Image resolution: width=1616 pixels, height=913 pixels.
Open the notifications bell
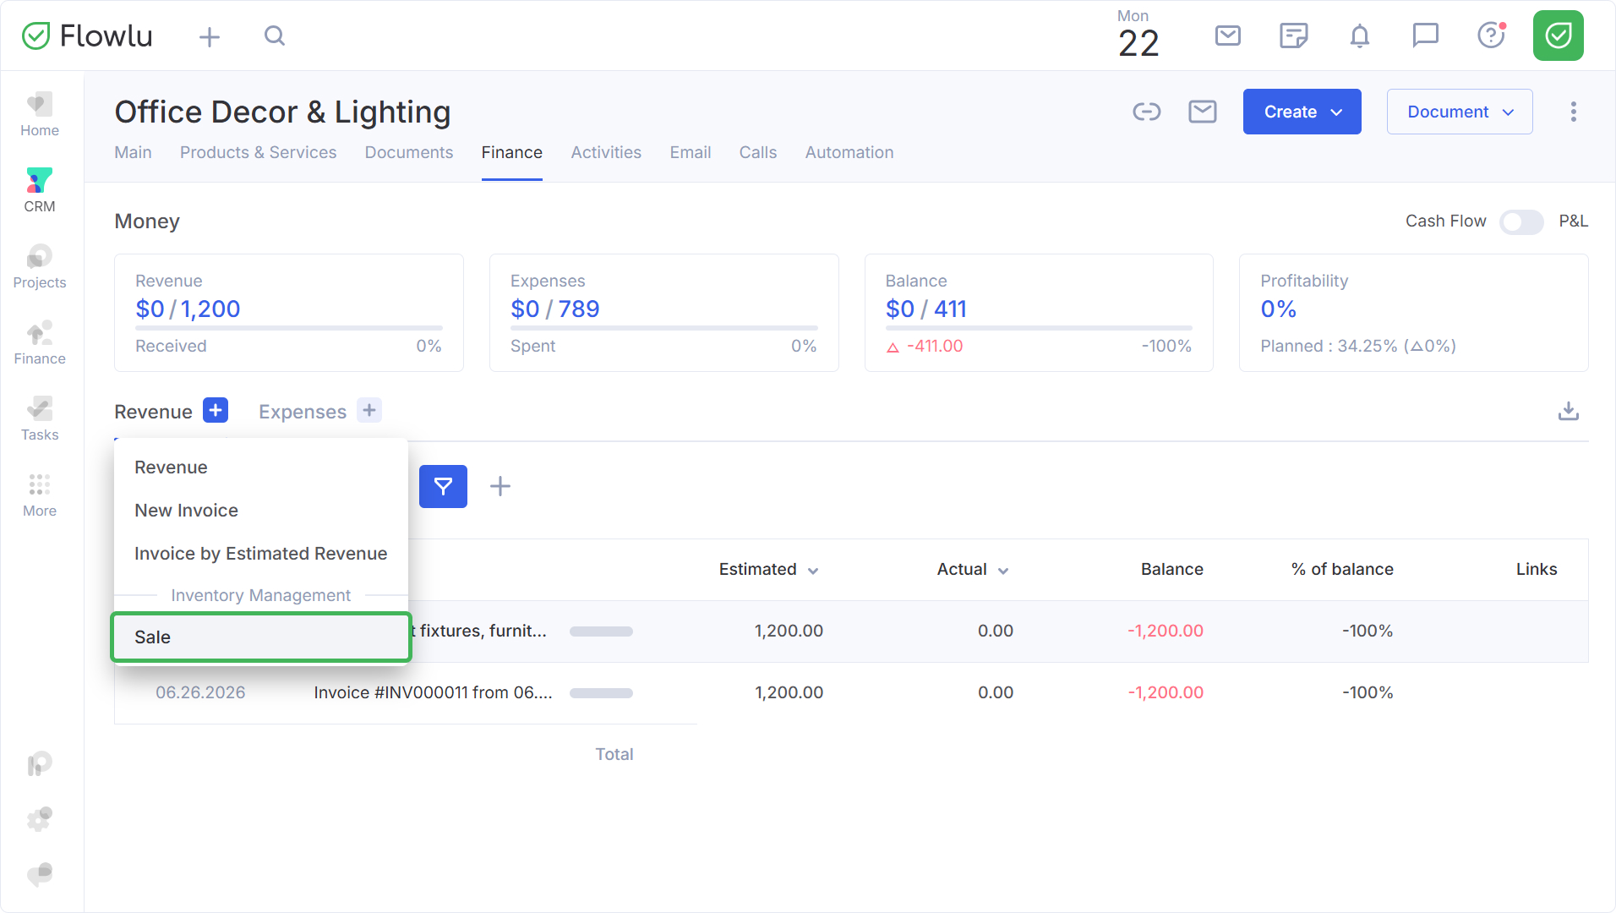pyautogui.click(x=1359, y=36)
